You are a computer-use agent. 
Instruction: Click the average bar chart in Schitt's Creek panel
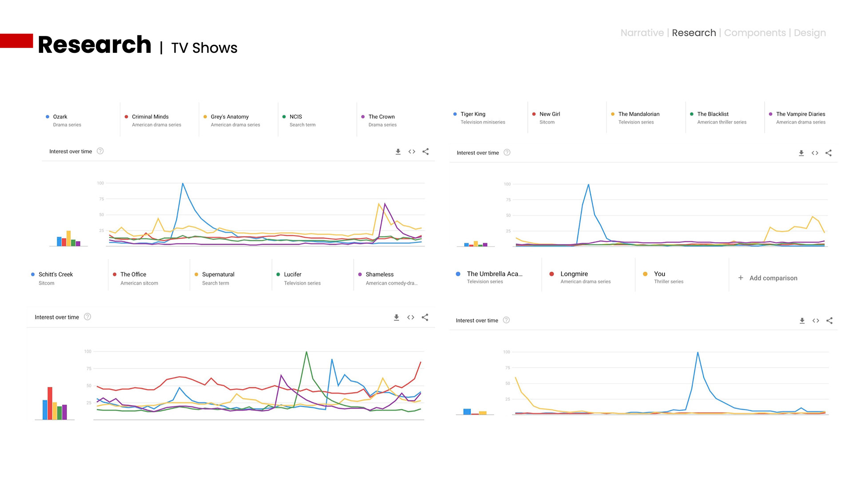pyautogui.click(x=55, y=403)
